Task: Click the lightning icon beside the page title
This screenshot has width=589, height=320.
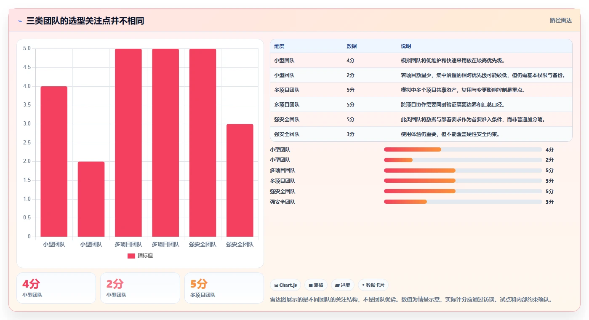Action: click(x=20, y=21)
